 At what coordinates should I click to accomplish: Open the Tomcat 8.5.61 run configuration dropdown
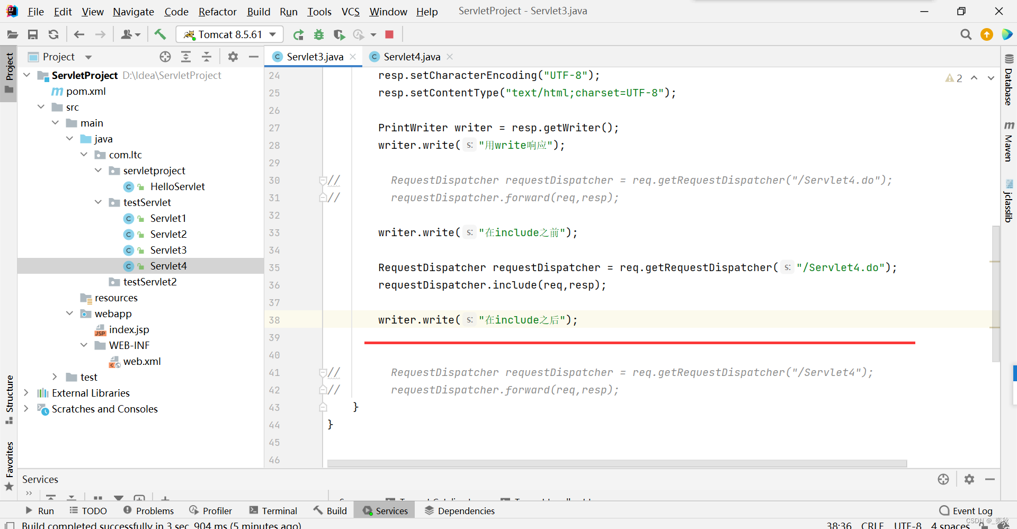pyautogui.click(x=229, y=34)
